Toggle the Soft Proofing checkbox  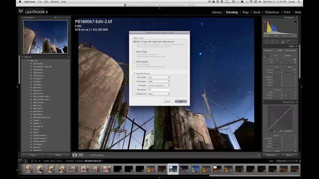(x=88, y=155)
